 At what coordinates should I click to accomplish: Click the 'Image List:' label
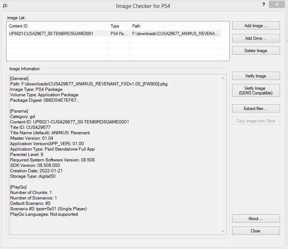pos(17,18)
